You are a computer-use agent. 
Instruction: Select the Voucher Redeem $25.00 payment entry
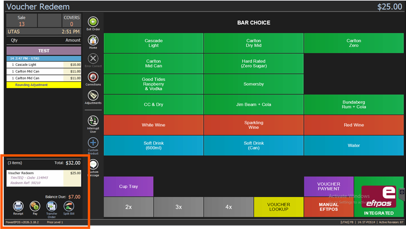[x=44, y=178]
